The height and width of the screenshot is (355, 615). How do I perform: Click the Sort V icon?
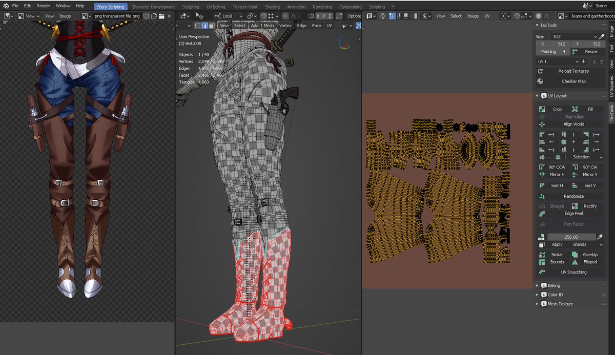(x=575, y=185)
